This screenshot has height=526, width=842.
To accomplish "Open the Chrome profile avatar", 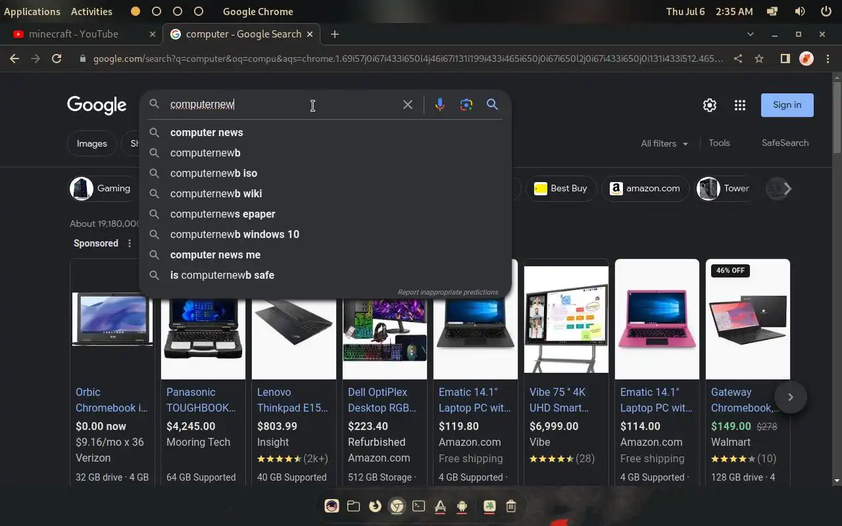I will click(806, 59).
